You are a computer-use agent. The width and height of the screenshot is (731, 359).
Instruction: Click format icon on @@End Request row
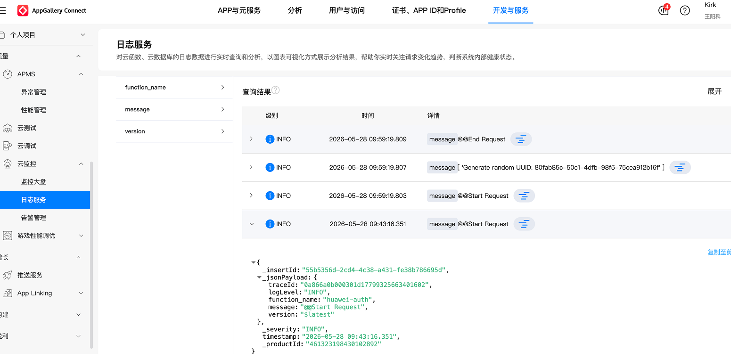point(521,139)
